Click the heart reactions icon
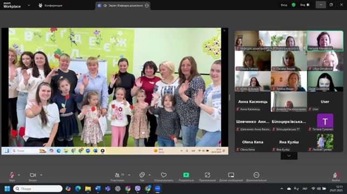 (164, 175)
